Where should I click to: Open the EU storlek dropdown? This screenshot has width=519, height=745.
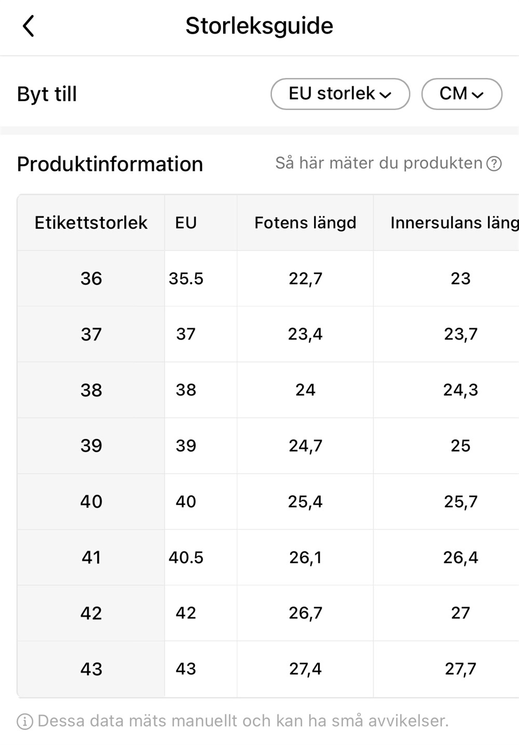(340, 94)
